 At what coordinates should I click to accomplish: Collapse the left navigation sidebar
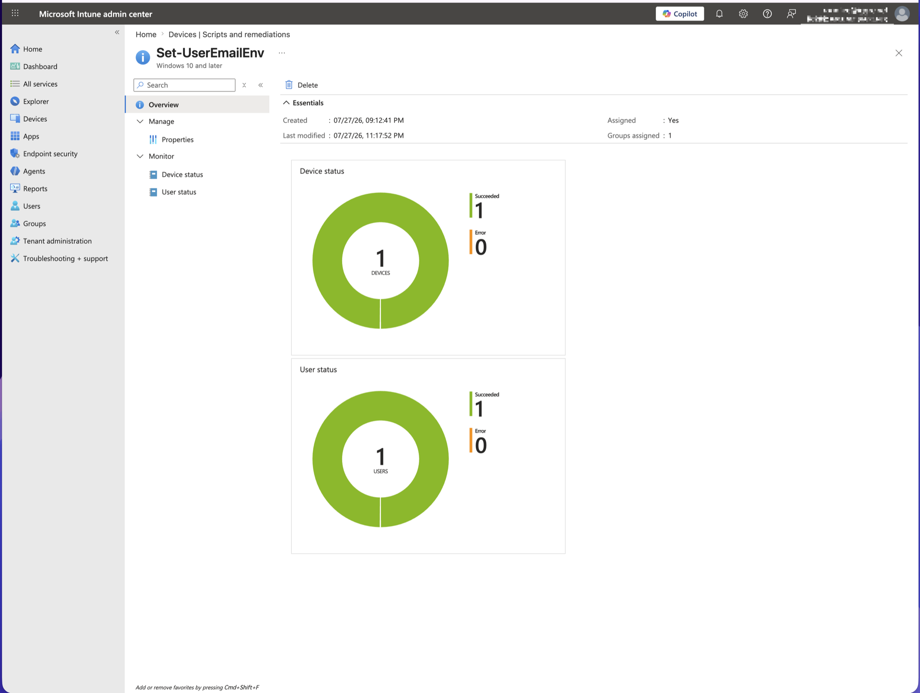(117, 32)
